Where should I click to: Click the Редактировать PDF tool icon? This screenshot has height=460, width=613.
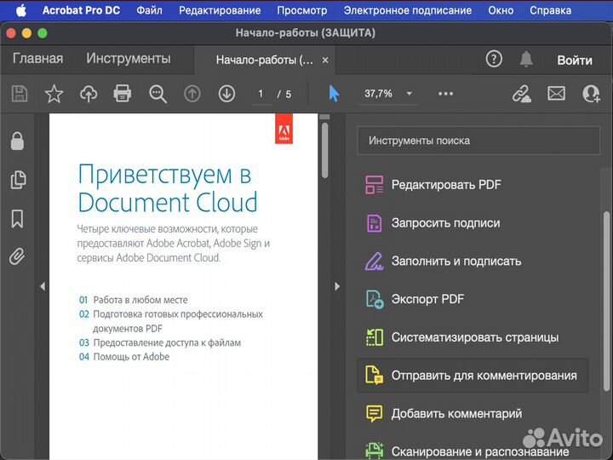click(374, 185)
